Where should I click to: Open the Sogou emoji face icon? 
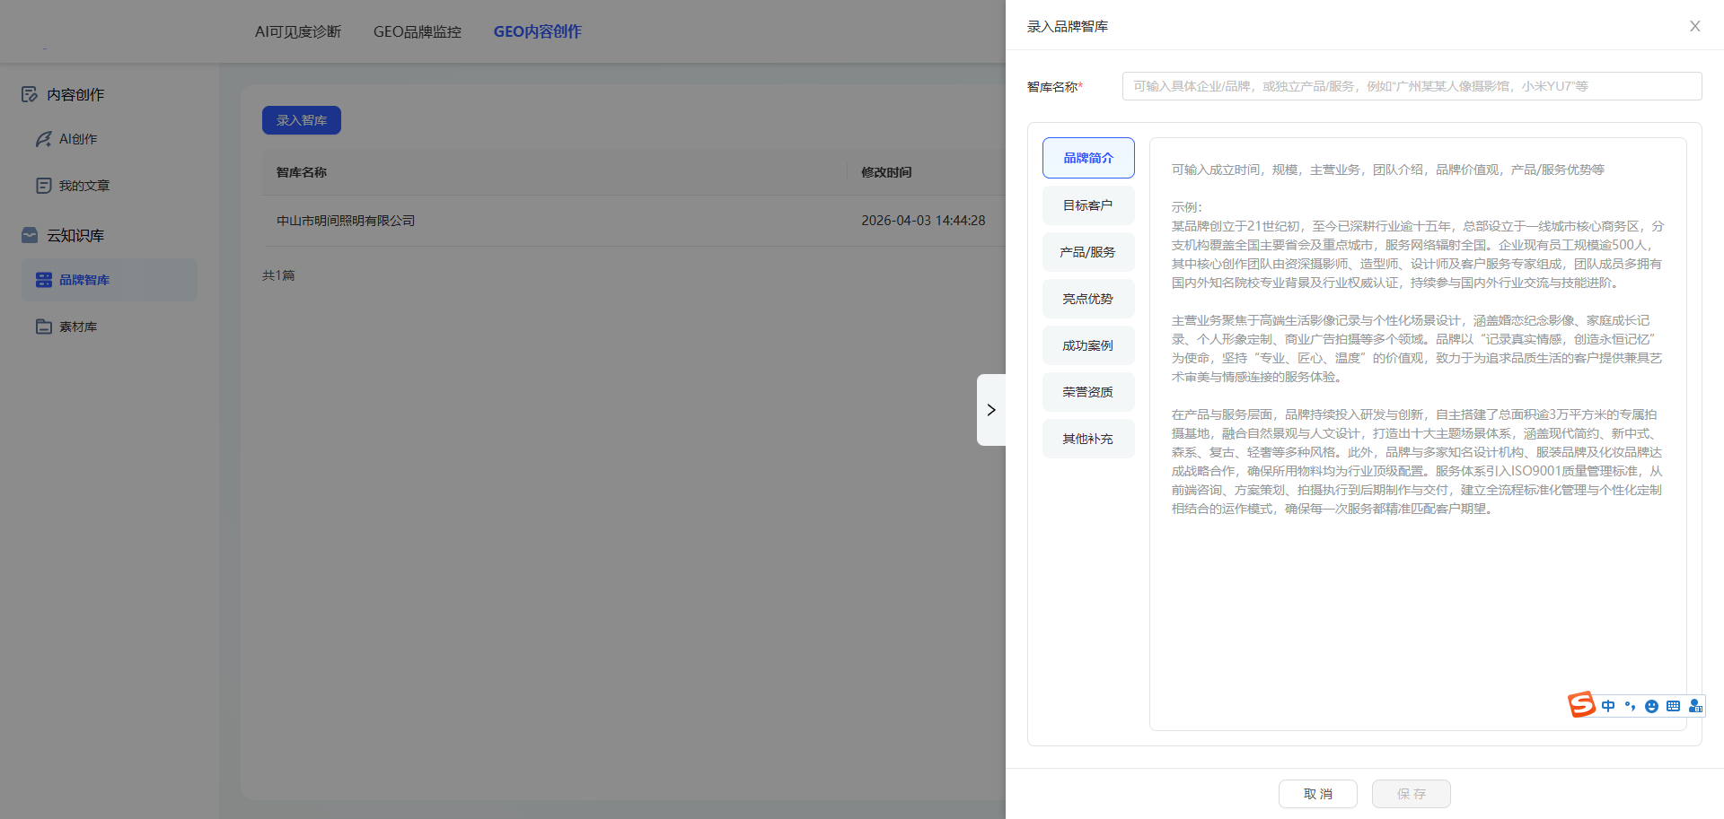tap(1651, 706)
